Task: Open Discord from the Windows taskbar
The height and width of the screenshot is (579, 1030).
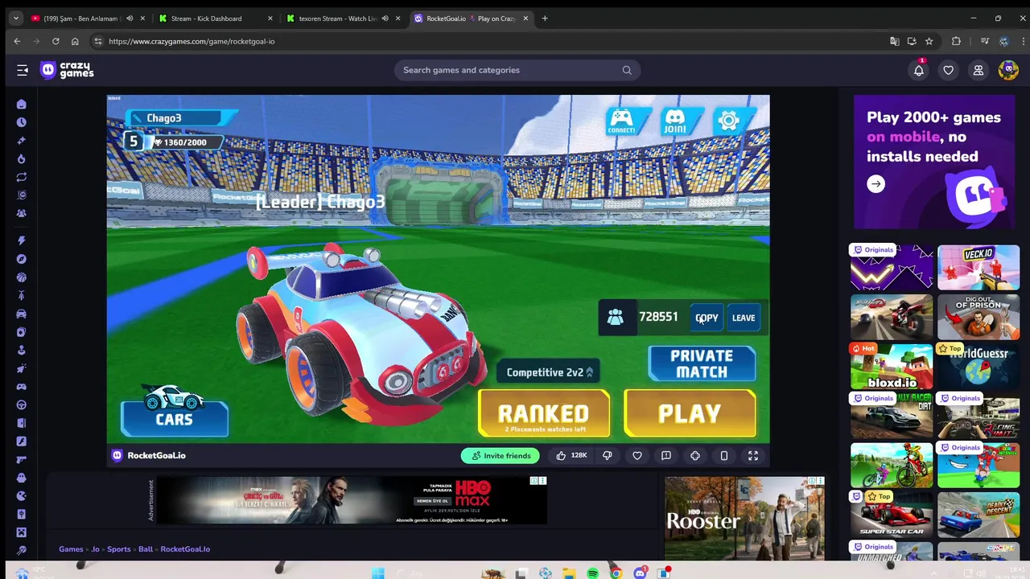Action: click(x=640, y=573)
